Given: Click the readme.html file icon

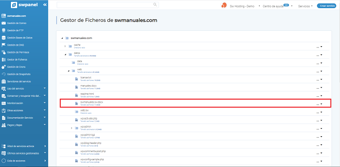Looking at the screenshot, I should [x=76, y=95].
